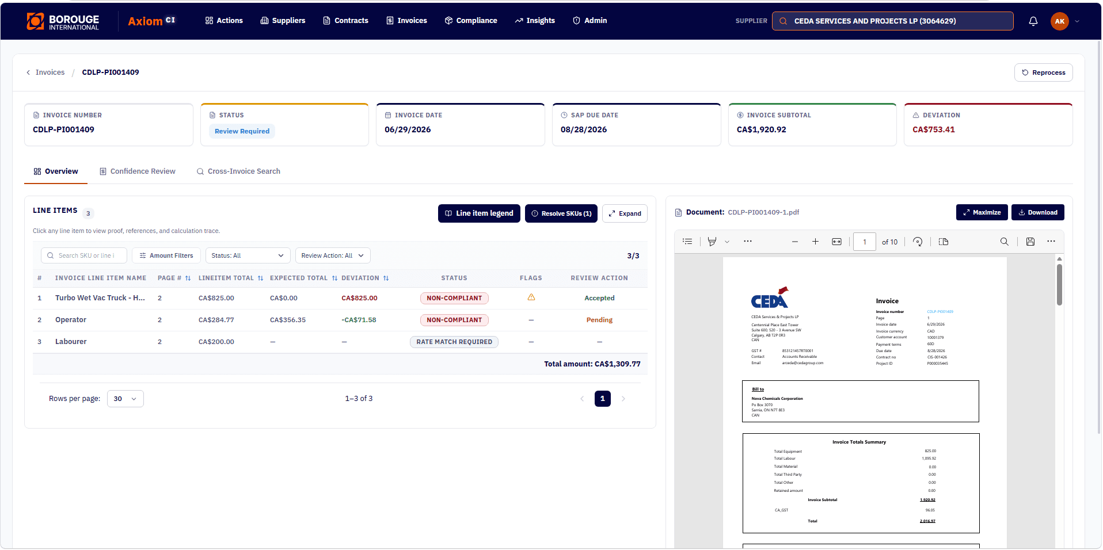Screen dimensions: 1103x550
Task: Maximize the document viewer
Action: [982, 212]
